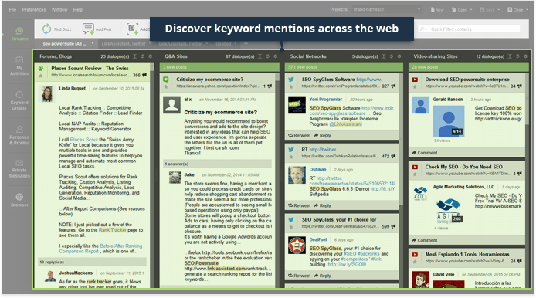The width and height of the screenshot is (536, 298).
Task: Click refresh icon in Video-sharing Sites header
Action: tap(518, 56)
